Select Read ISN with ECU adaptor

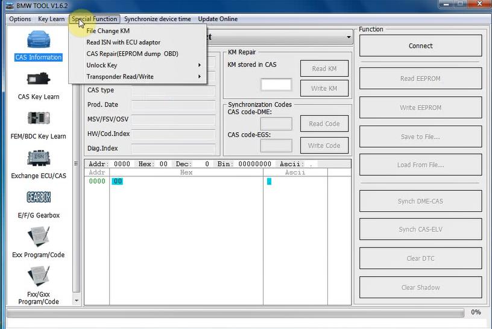click(x=123, y=42)
